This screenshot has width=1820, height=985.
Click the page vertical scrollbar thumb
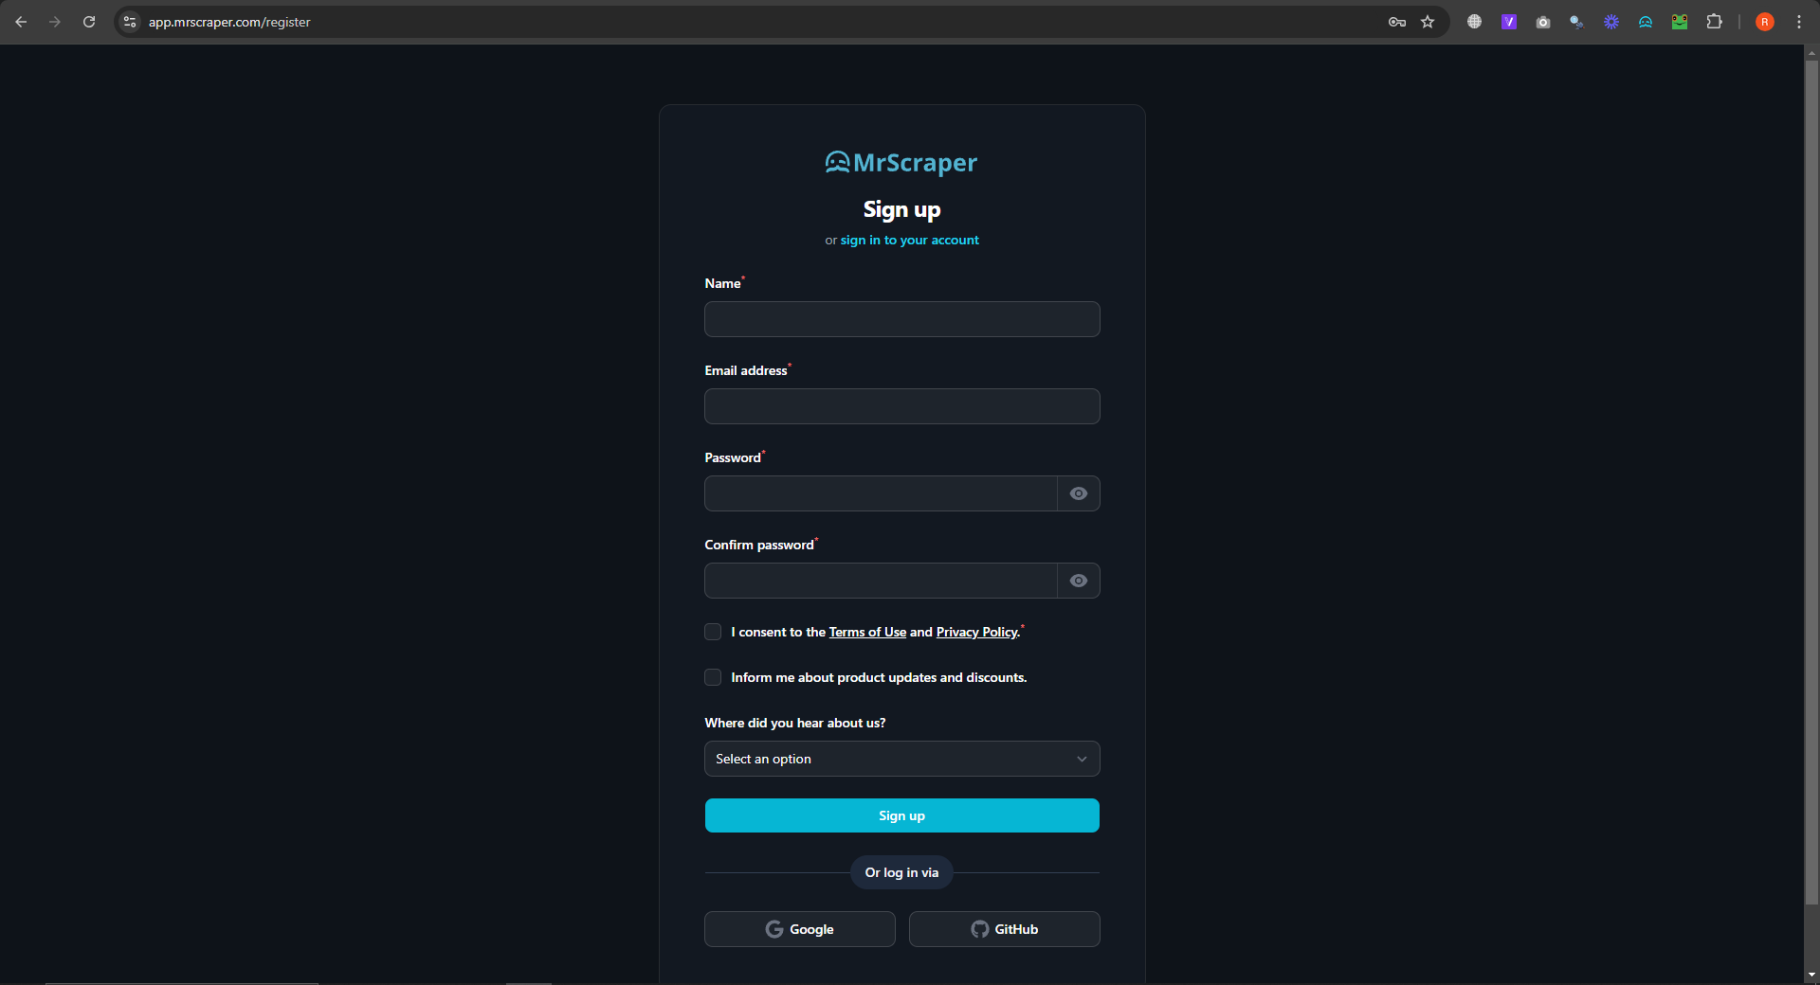[x=1811, y=483]
